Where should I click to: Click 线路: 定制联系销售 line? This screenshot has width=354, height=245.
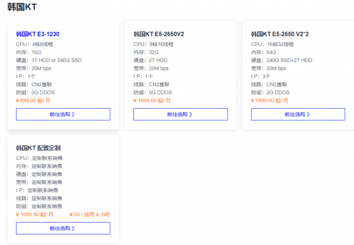pyautogui.click(x=39, y=198)
